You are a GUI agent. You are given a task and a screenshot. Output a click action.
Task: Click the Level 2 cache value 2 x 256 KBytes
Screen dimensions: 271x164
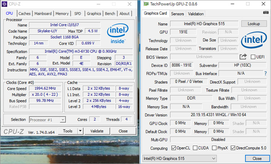coord(99,100)
